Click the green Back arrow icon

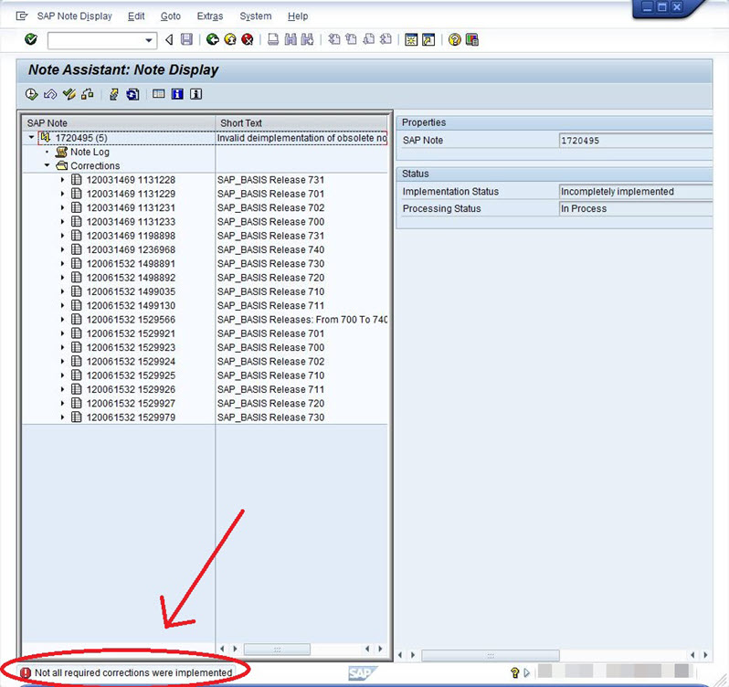(213, 39)
